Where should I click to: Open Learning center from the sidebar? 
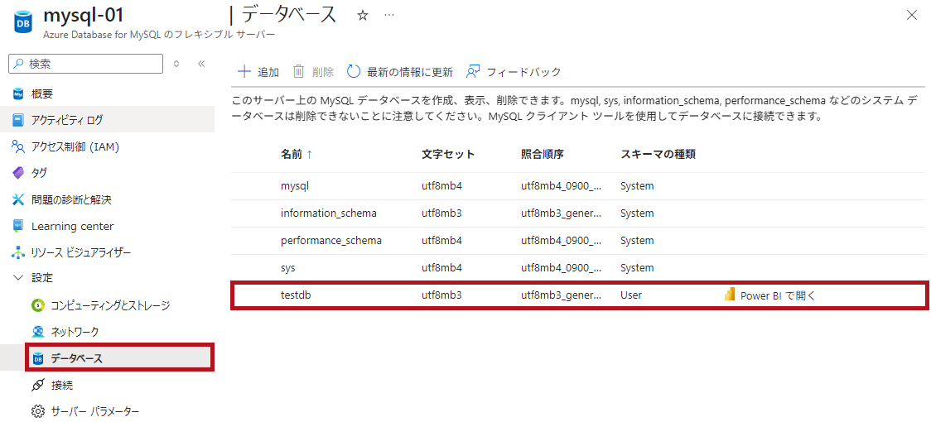click(72, 226)
